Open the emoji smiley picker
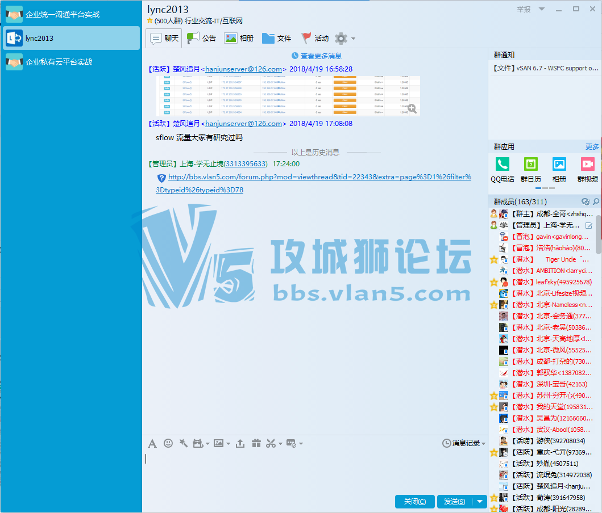The image size is (602, 513). point(168,443)
